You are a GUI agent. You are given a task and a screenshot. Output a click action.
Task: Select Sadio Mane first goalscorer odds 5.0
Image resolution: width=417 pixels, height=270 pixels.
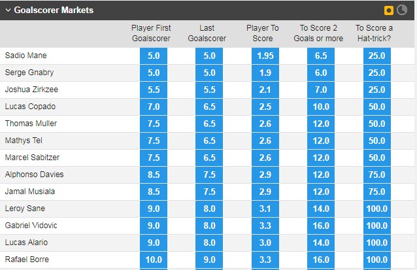point(154,56)
